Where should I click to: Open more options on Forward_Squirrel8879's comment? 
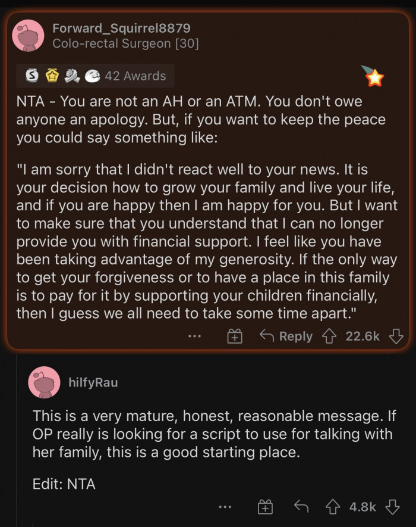coord(194,336)
